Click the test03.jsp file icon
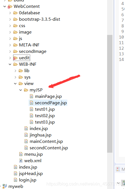The width and height of the screenshot is (125, 189). pyautogui.click(x=32, y=122)
